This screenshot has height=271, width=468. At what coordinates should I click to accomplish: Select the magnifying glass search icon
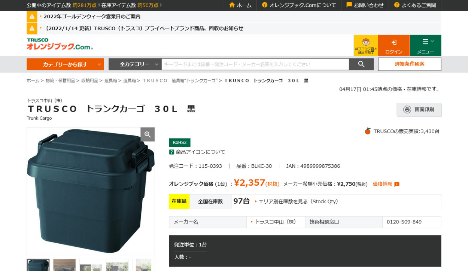pos(361,64)
